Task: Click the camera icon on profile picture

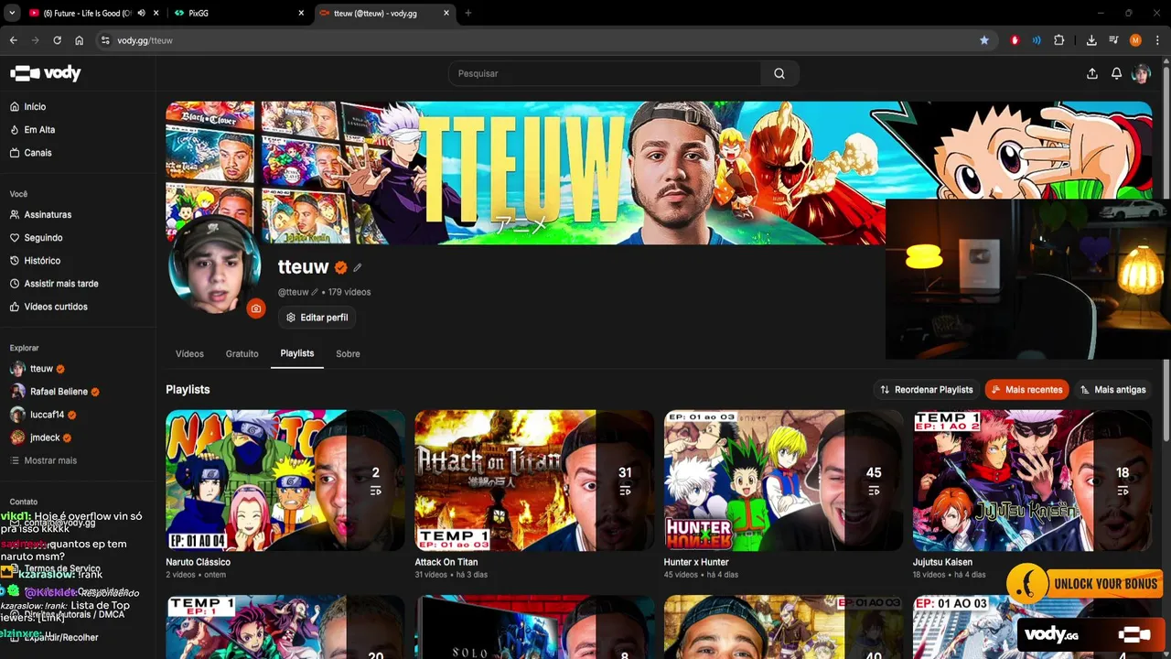Action: pyautogui.click(x=255, y=308)
